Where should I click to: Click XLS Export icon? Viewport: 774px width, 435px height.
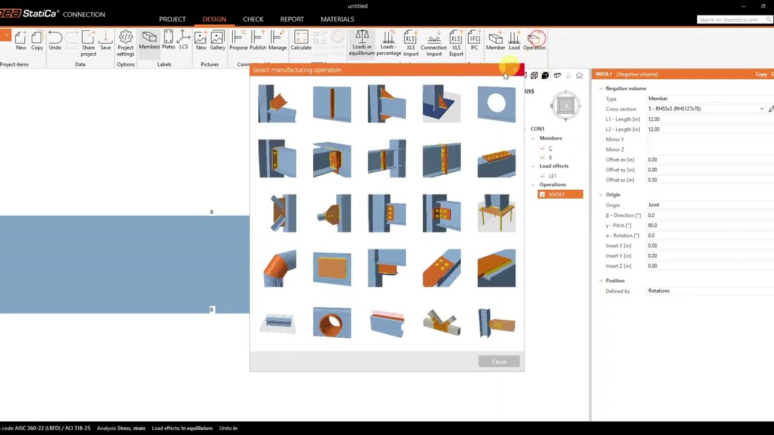pos(456,43)
